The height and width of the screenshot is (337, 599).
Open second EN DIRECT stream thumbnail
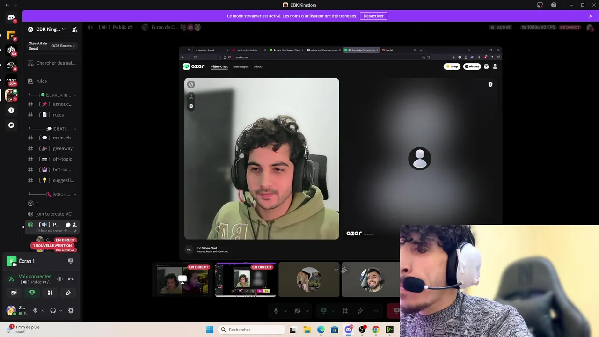[x=246, y=280]
